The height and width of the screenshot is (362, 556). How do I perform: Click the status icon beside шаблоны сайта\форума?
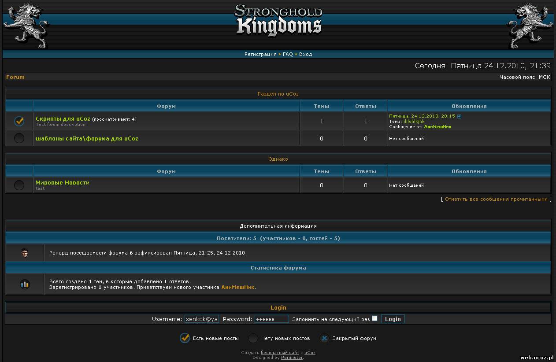19,138
